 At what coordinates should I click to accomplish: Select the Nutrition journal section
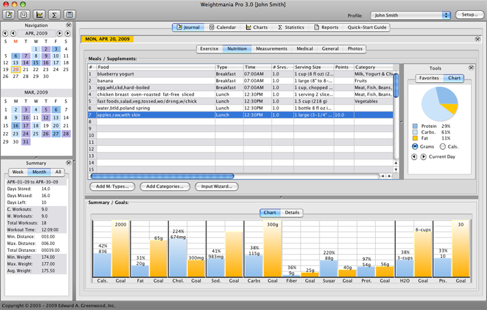(x=237, y=49)
